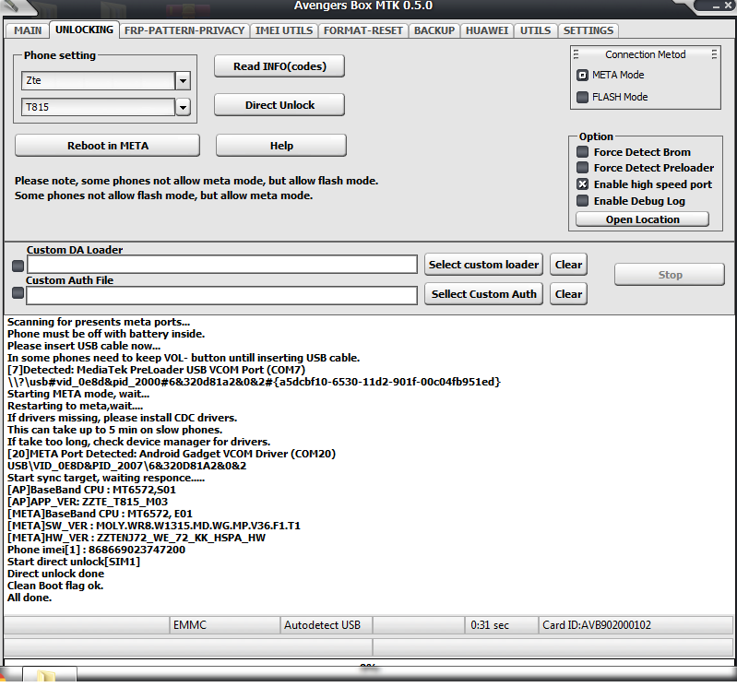Click the [AP]APP_VER log line
Viewport: 737px width, 687px height.
pyautogui.click(x=88, y=502)
